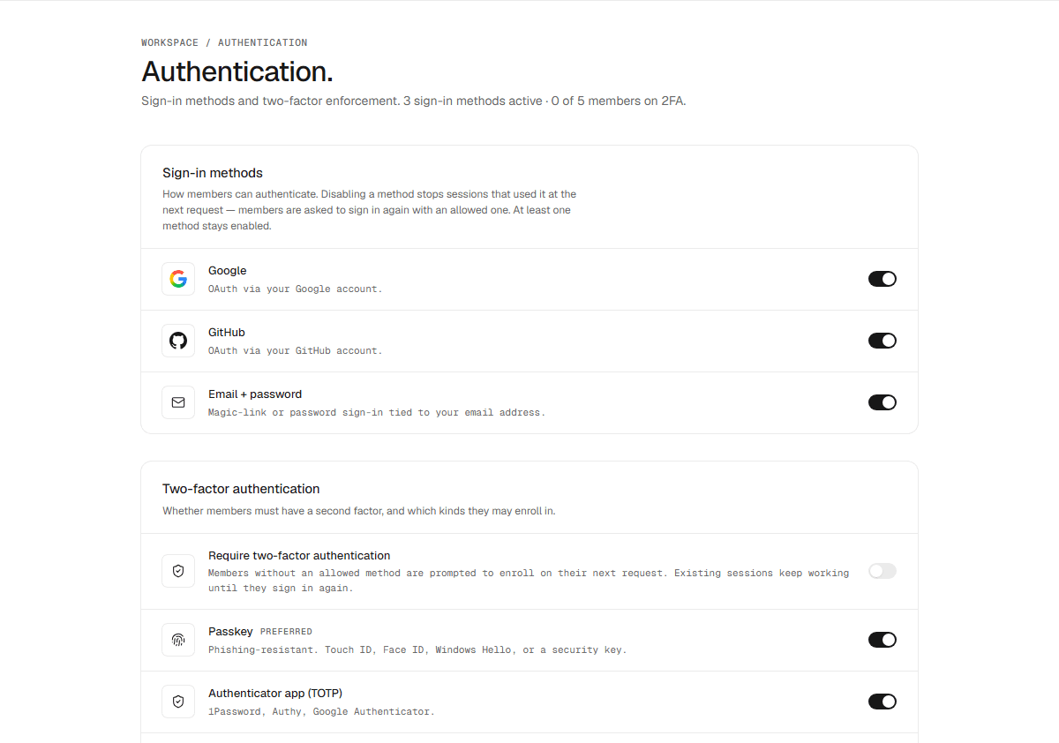Switch off the Passkey method toggle
Image resolution: width=1059 pixels, height=743 pixels.
point(882,640)
